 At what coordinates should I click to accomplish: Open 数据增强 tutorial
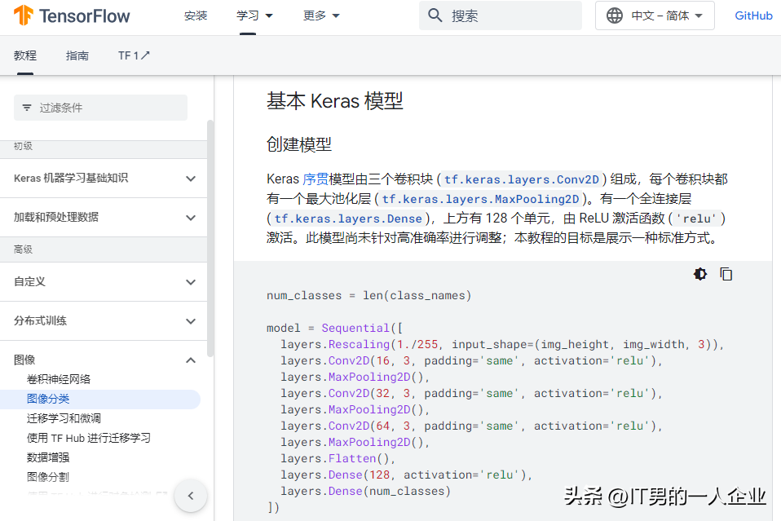tap(48, 457)
